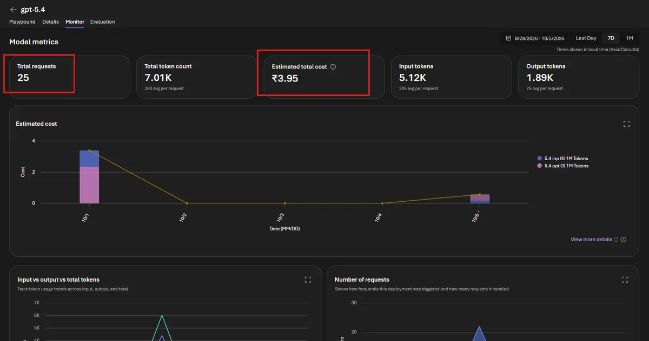Switch to the Evaluation tab
This screenshot has width=649, height=341.
[103, 22]
